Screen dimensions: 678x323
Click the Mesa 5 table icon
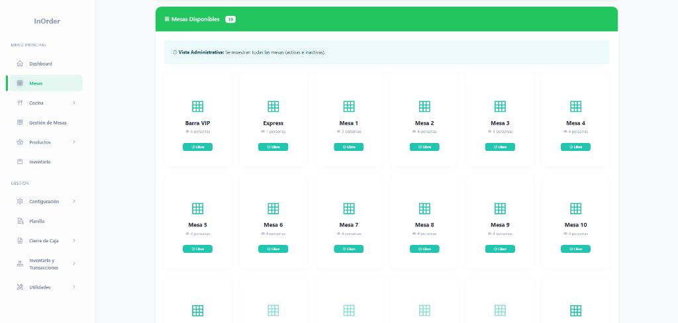197,208
